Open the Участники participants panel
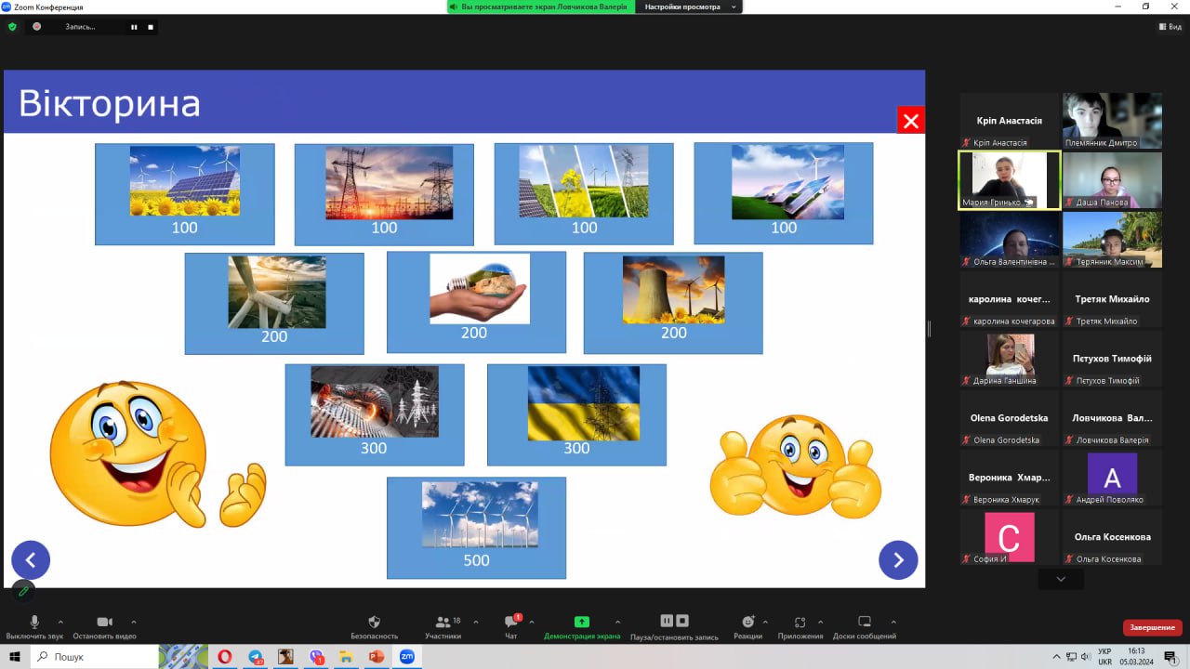1190x669 pixels. [443, 623]
